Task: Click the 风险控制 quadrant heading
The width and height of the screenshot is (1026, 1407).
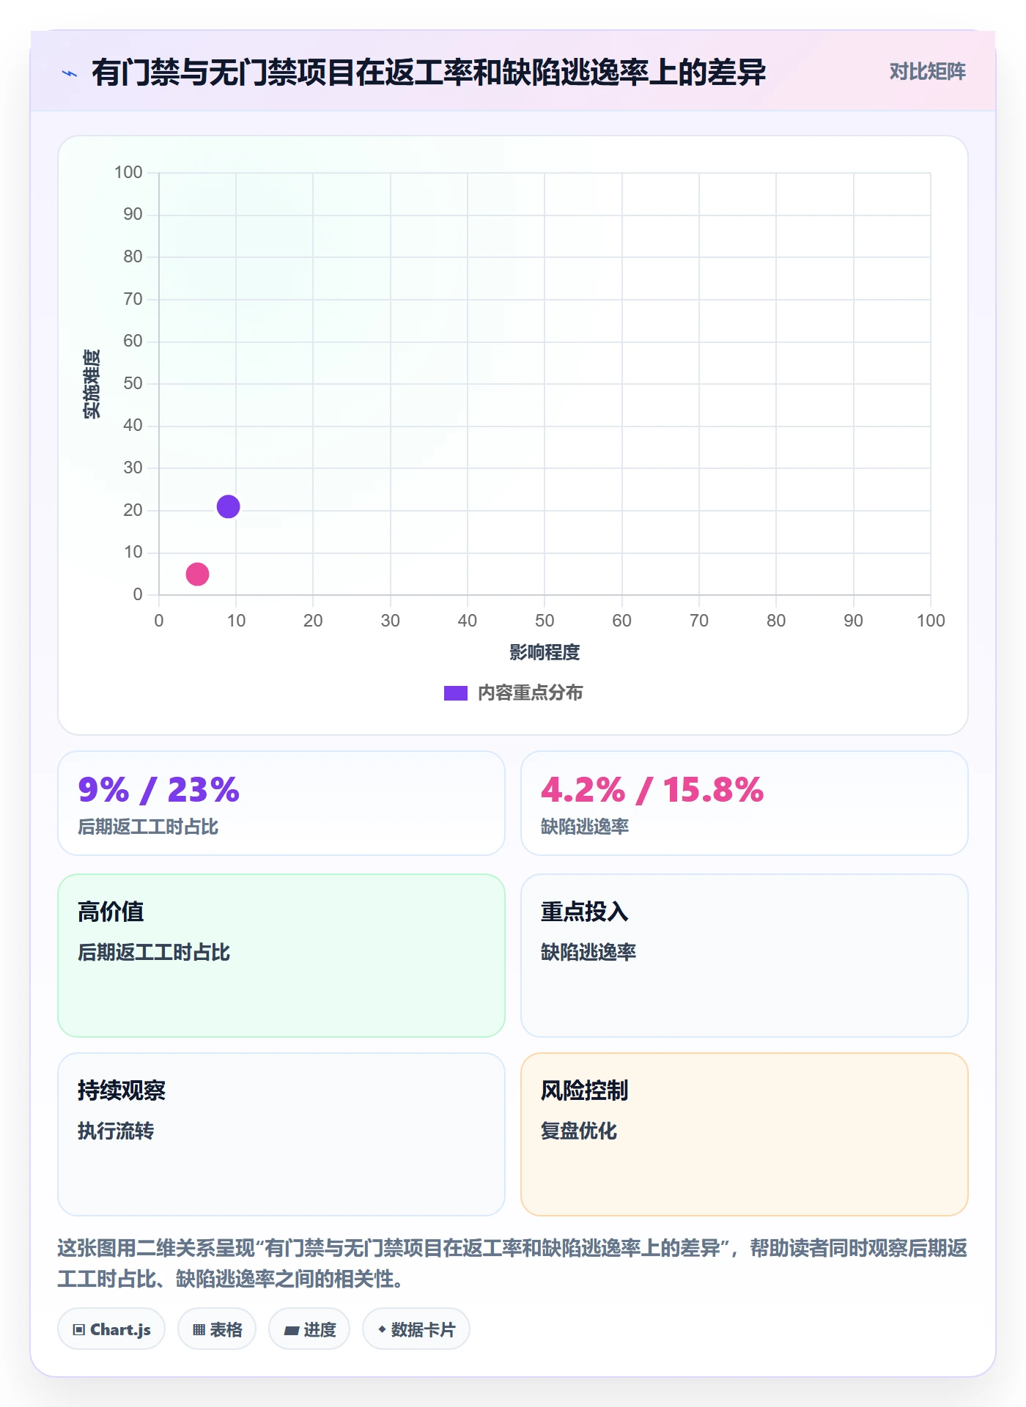Action: point(584,1090)
